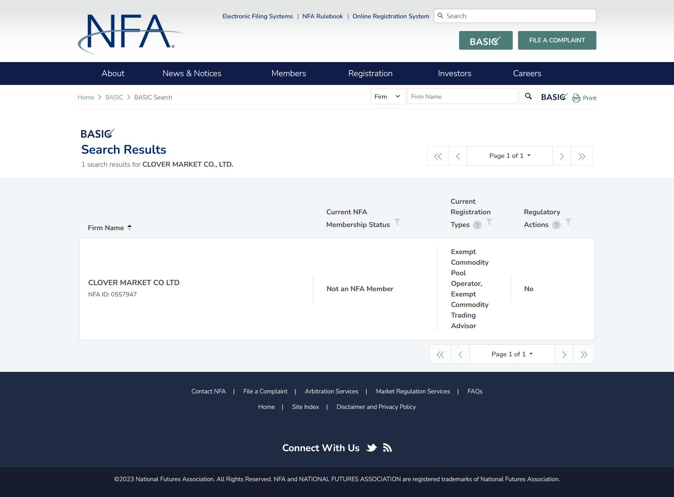The height and width of the screenshot is (497, 674).
Task: Show help for Regulatory Actions
Action: click(x=556, y=225)
